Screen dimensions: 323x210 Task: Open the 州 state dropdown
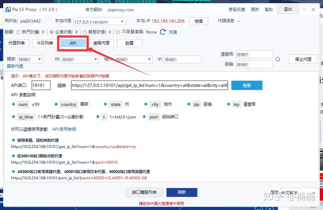tap(80, 59)
